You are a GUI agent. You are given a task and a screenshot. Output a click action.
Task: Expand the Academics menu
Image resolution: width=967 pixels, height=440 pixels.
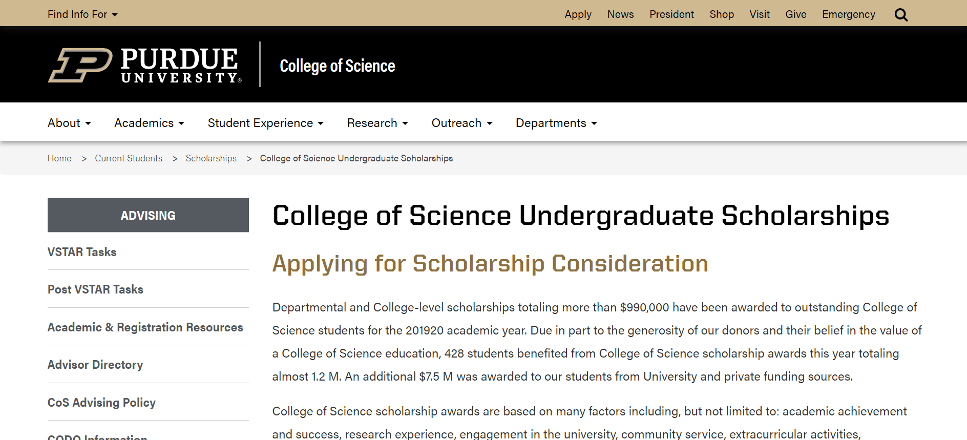(149, 123)
